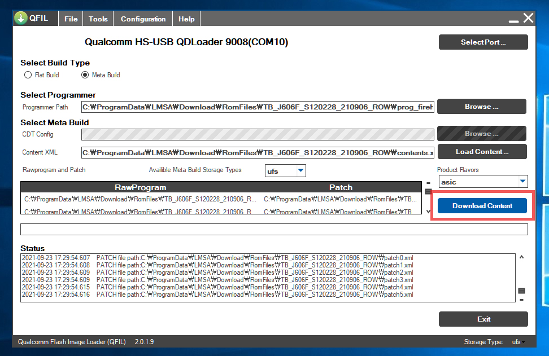Click the RawProgram column header

coord(141,187)
